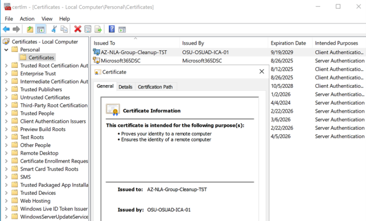The image size is (366, 221).
Task: Select the General tab
Action: click(105, 86)
